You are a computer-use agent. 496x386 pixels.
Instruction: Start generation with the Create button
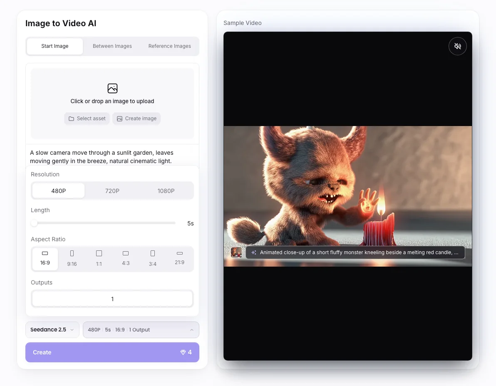pyautogui.click(x=112, y=352)
